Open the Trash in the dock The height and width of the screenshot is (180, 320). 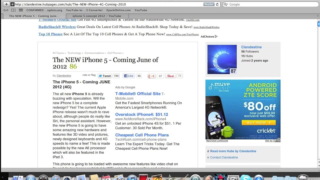click(303, 177)
